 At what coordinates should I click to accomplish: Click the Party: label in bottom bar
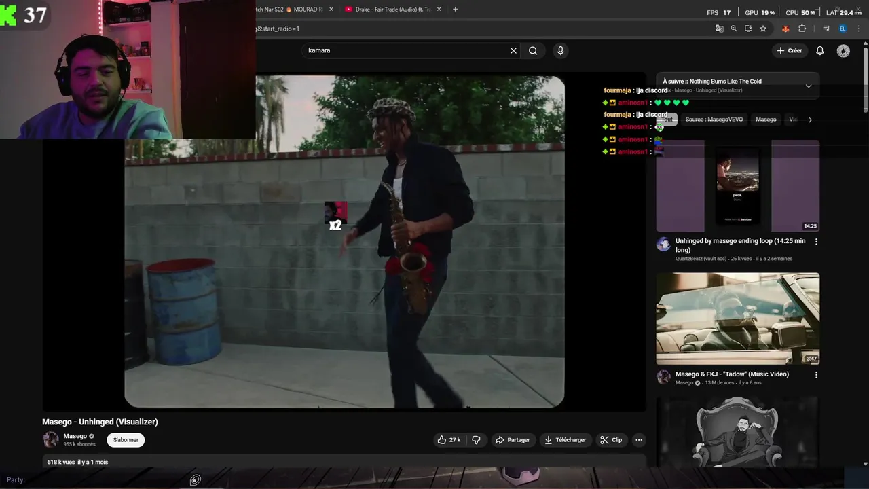(x=16, y=480)
